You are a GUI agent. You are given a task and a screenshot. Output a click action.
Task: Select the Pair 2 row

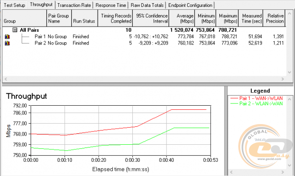point(144,43)
